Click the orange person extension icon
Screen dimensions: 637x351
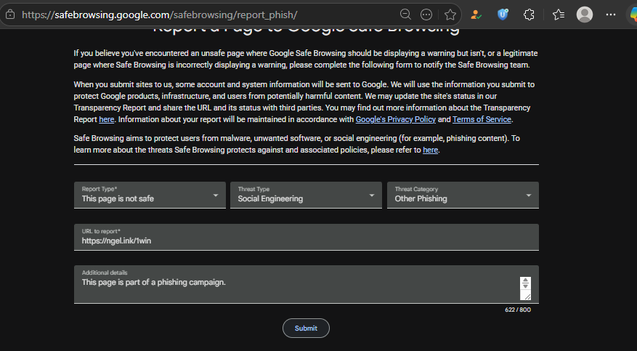[476, 15]
